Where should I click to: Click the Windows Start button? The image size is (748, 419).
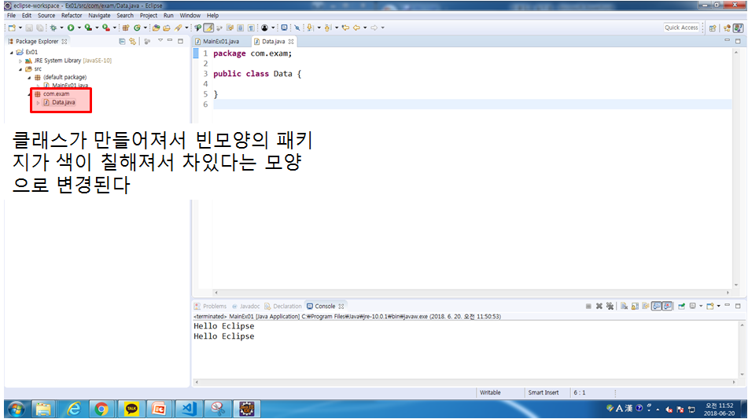point(16,409)
